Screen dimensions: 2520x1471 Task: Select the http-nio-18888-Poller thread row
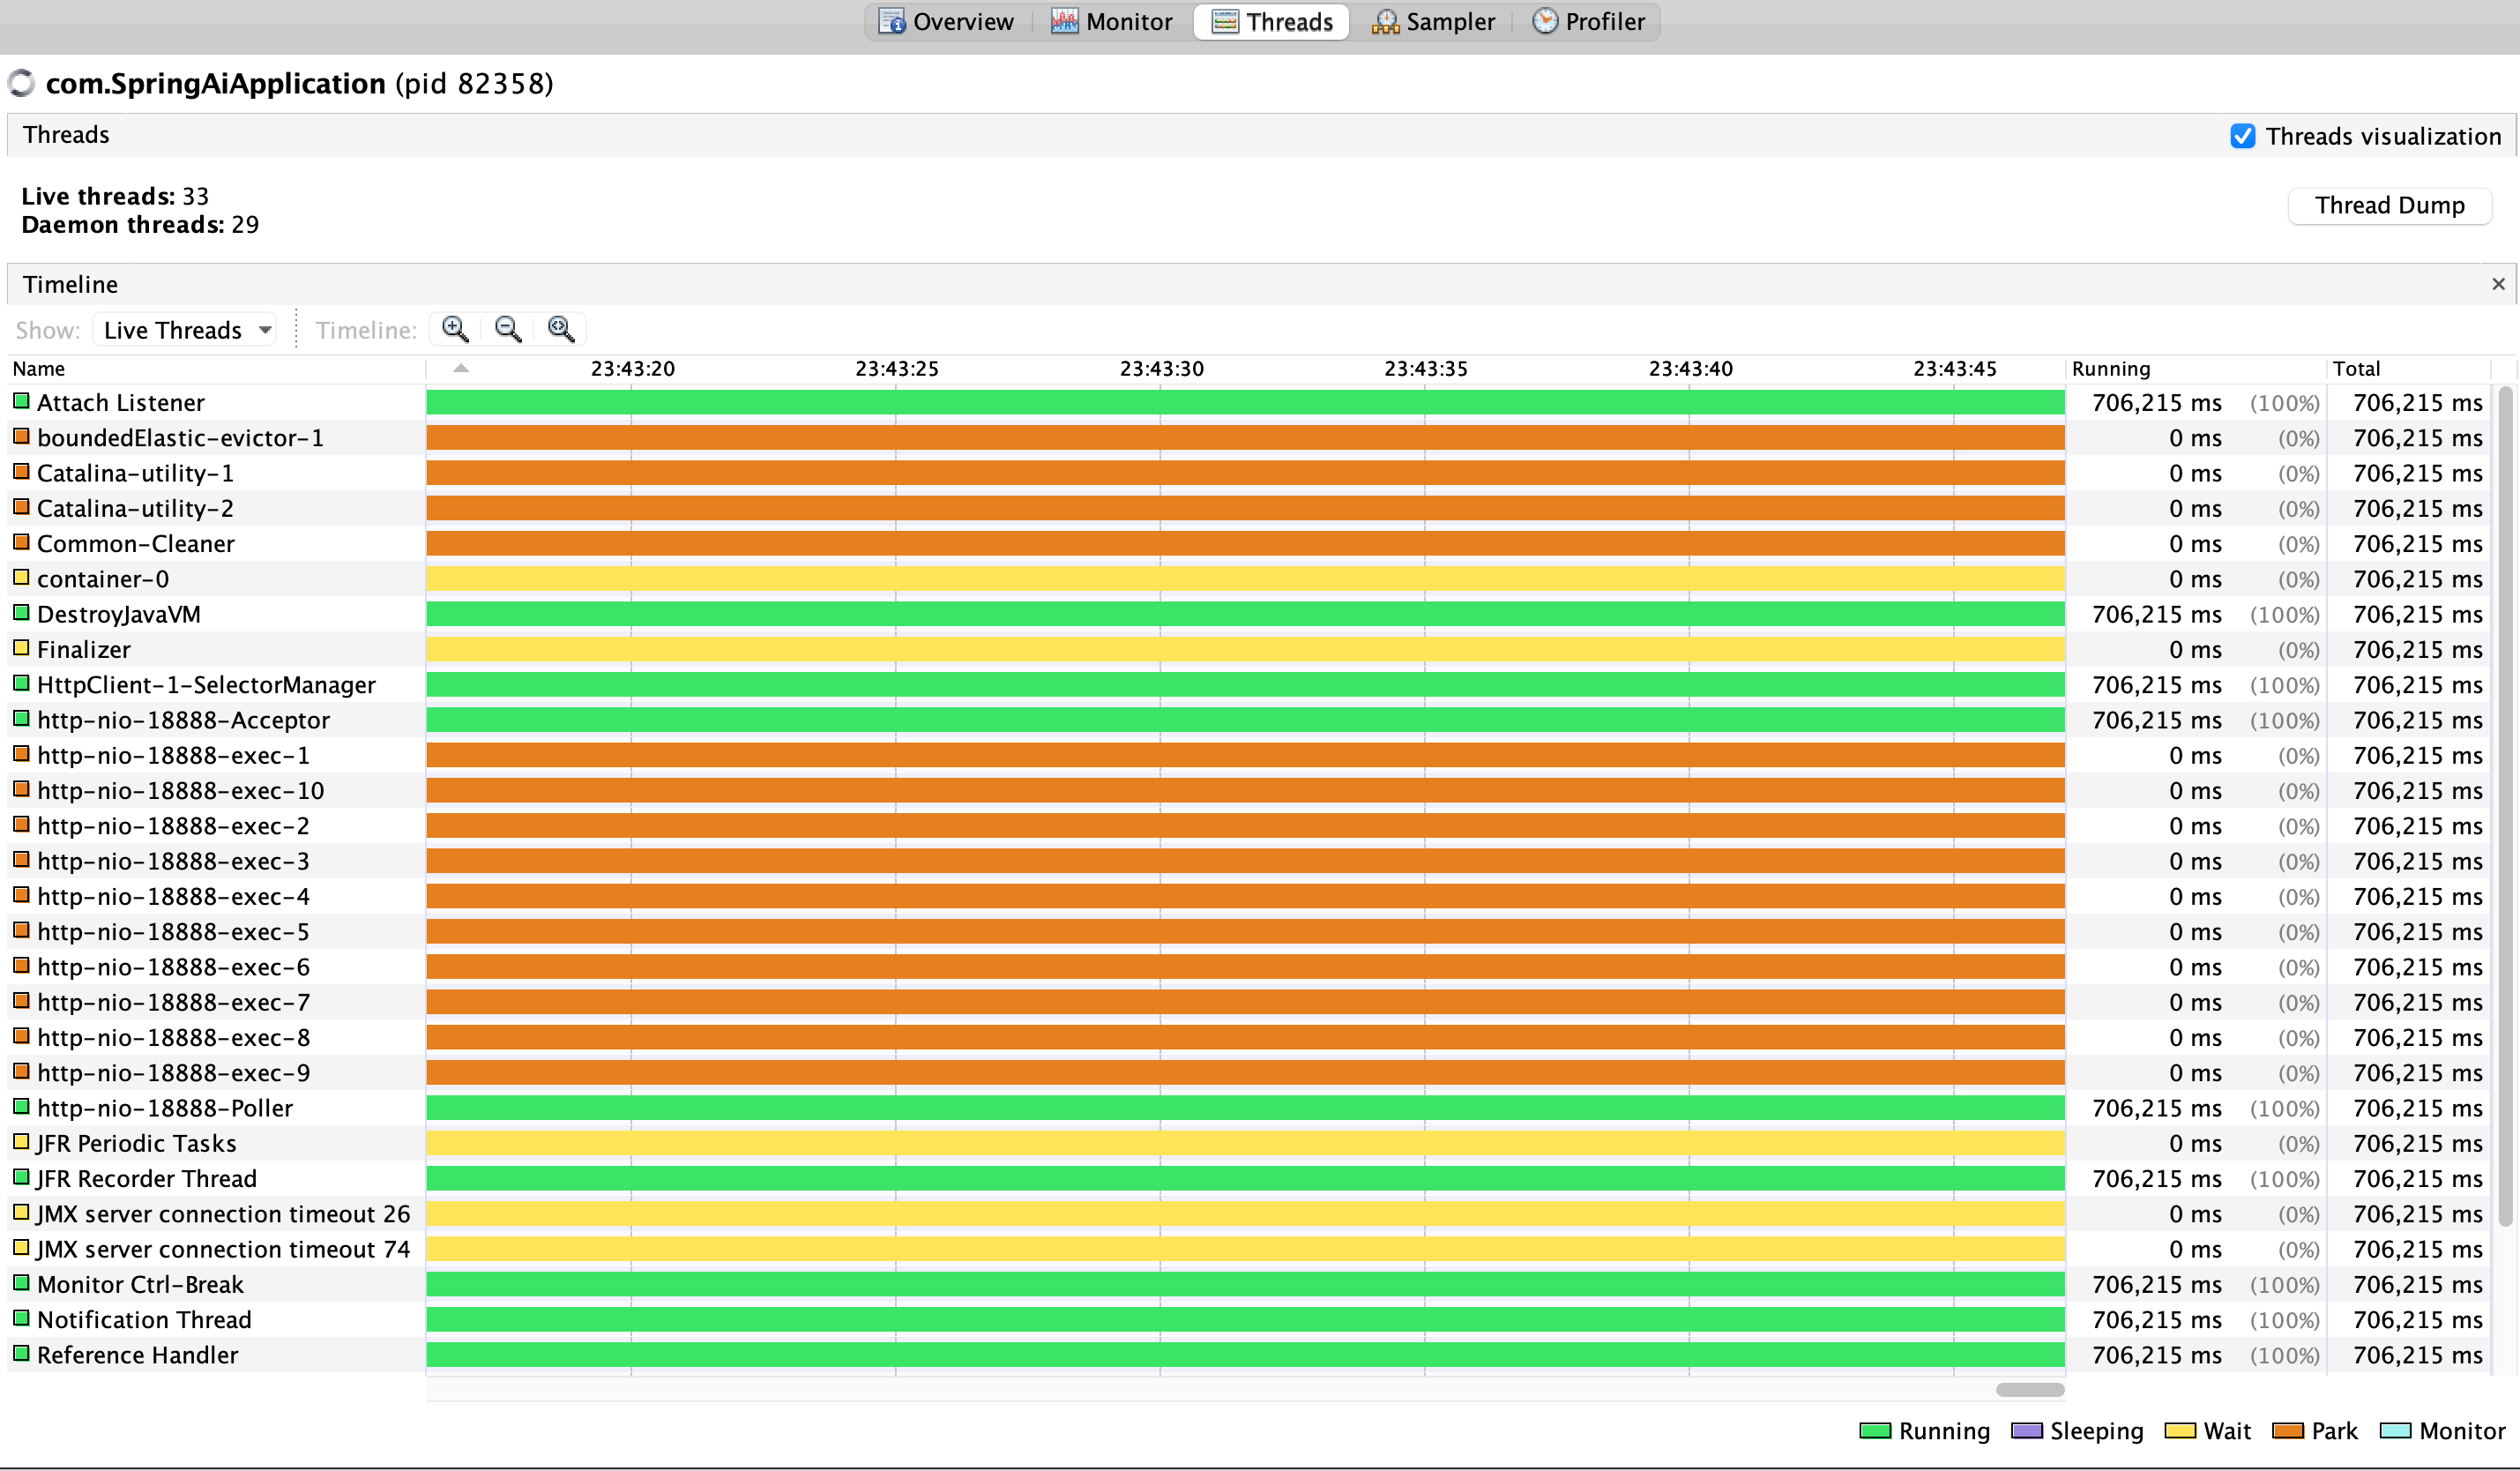tap(165, 1108)
